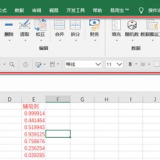The height and width of the screenshot is (160, 160).
Task: Expand the arrow under 随机数
Action: click(x=132, y=40)
